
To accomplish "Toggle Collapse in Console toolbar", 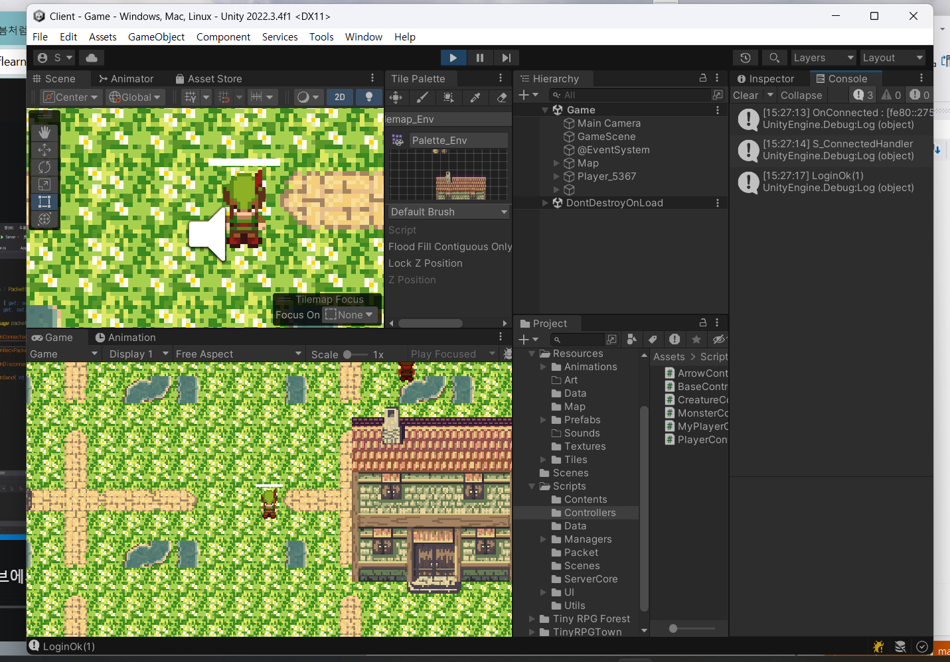I will [801, 96].
